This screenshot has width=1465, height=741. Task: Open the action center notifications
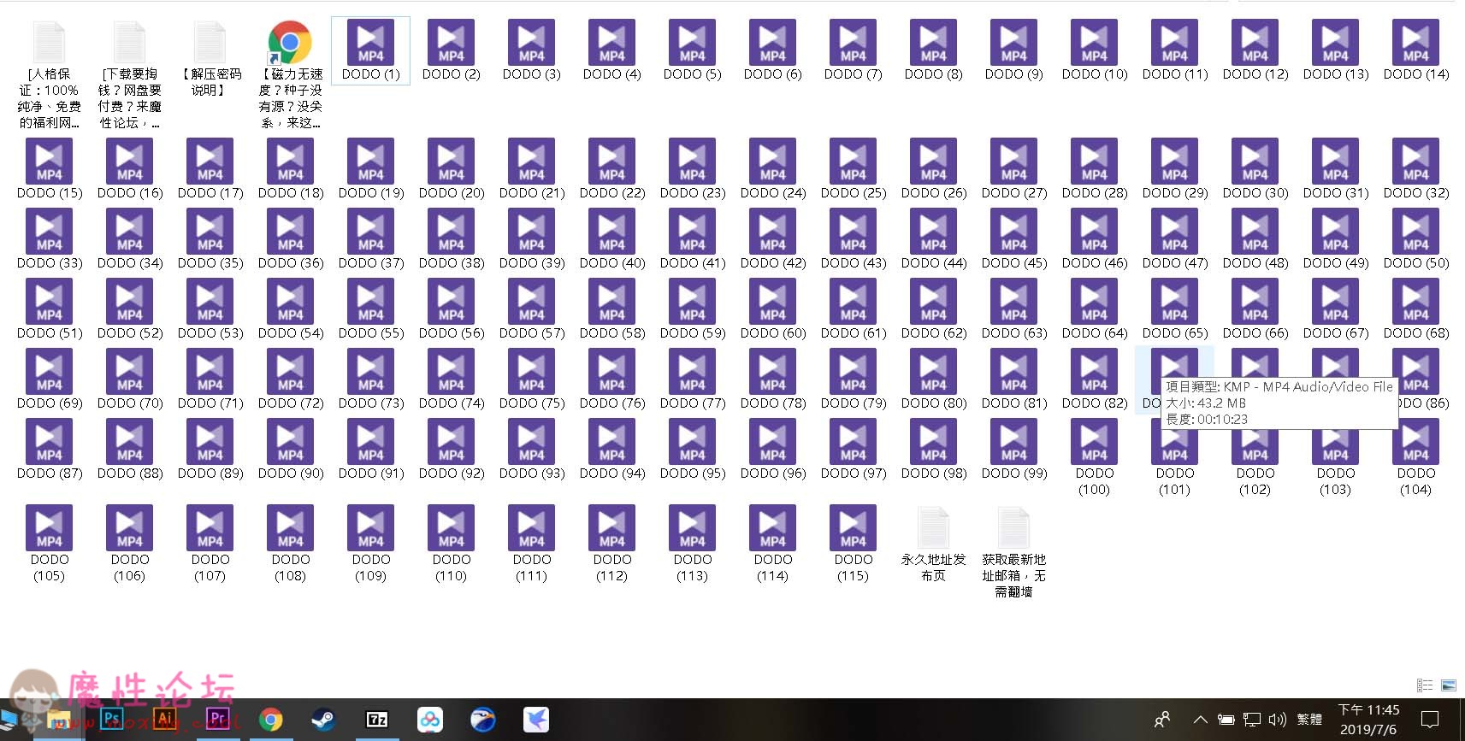pos(1430,720)
